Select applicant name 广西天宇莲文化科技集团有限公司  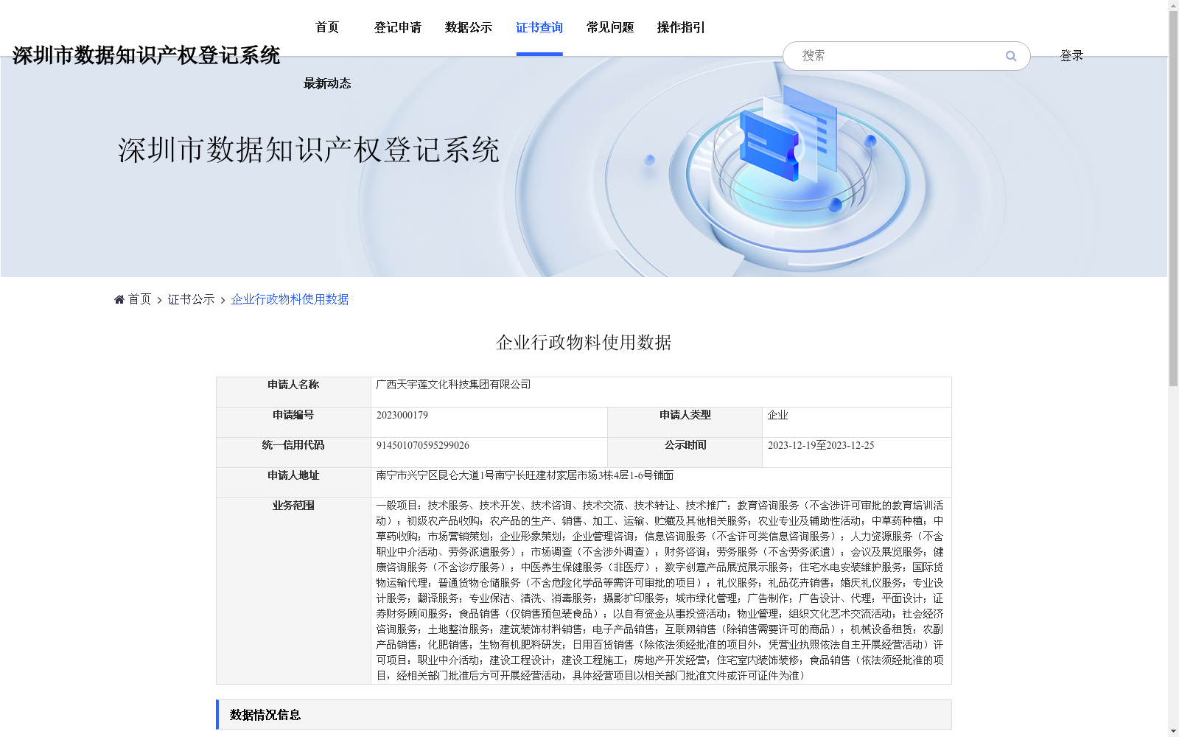(x=453, y=385)
